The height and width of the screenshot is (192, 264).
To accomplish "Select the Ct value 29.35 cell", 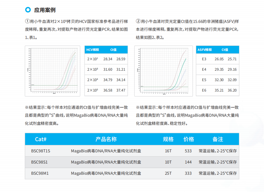I will tap(219, 69).
